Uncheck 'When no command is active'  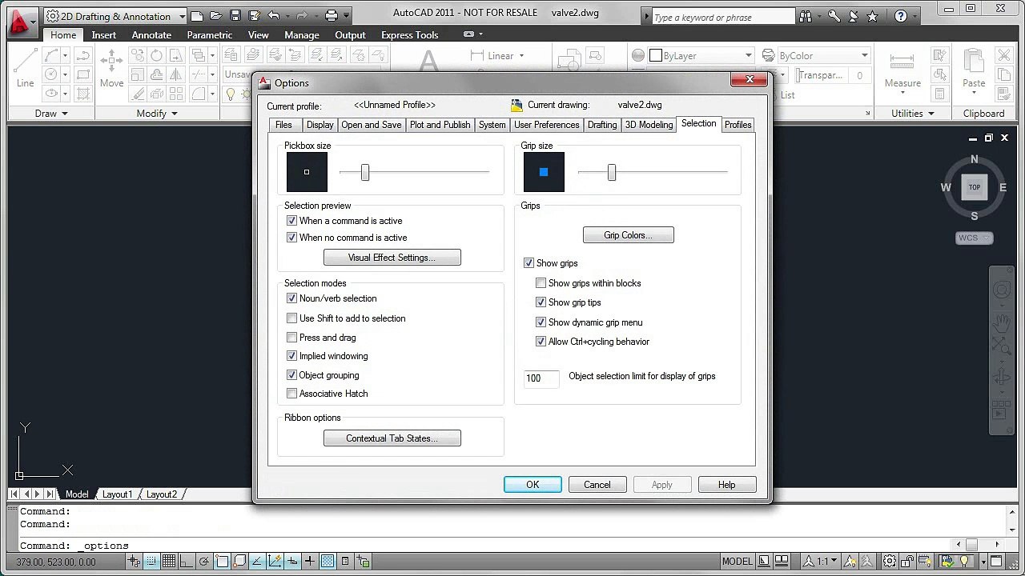coord(291,238)
